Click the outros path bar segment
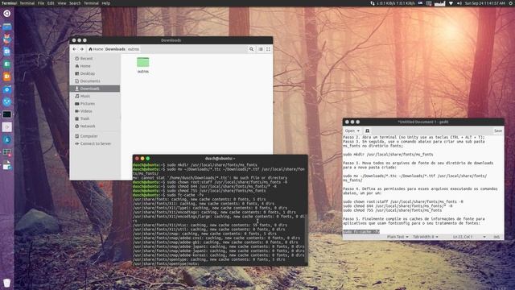 click(134, 49)
